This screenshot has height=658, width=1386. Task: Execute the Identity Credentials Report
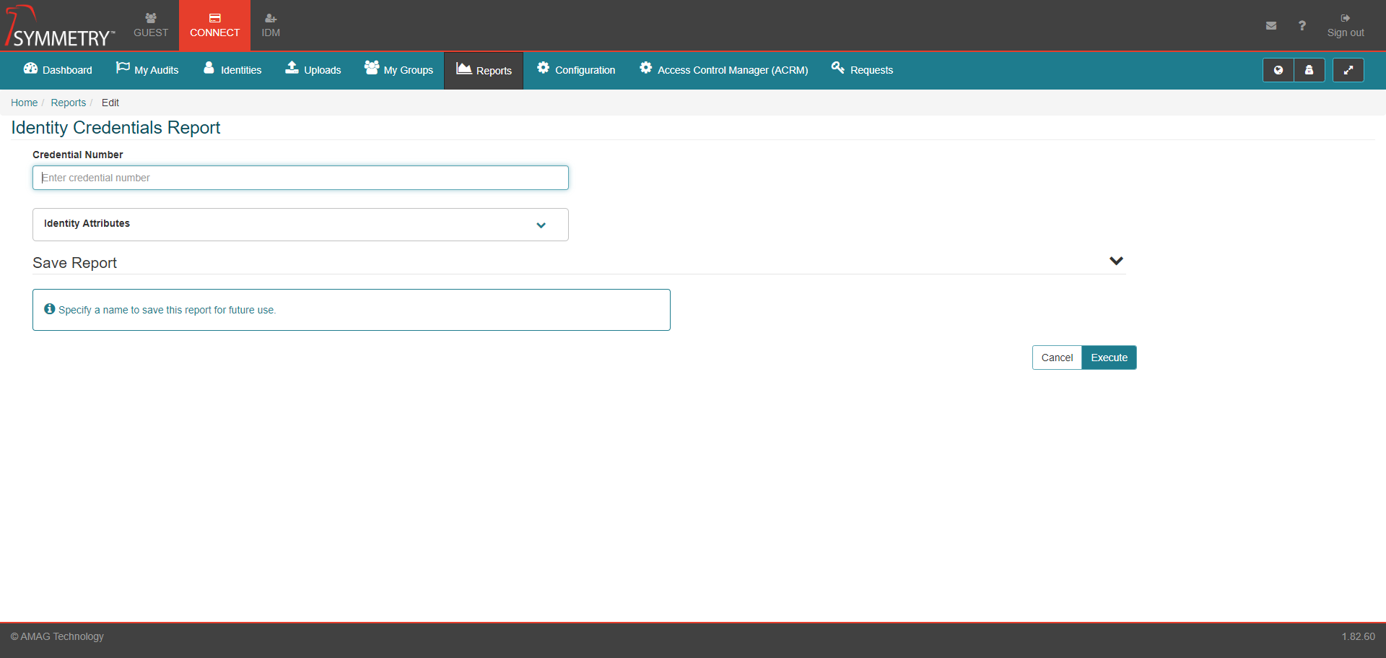(x=1109, y=358)
